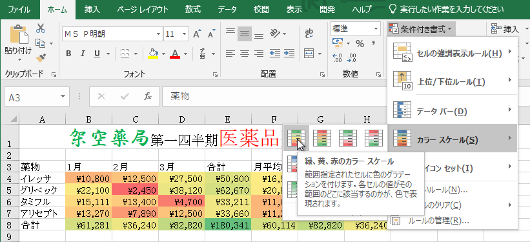Switch to the ページ レイアウト tab
The height and width of the screenshot is (242, 530).
click(x=142, y=9)
